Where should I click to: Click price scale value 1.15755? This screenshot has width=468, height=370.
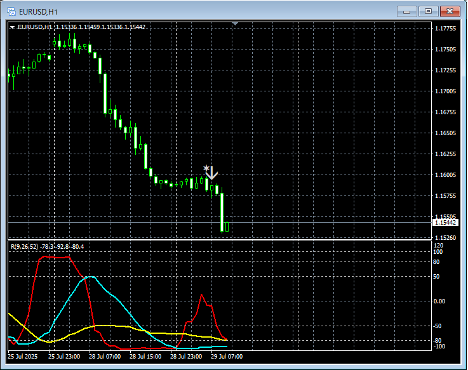446,196
